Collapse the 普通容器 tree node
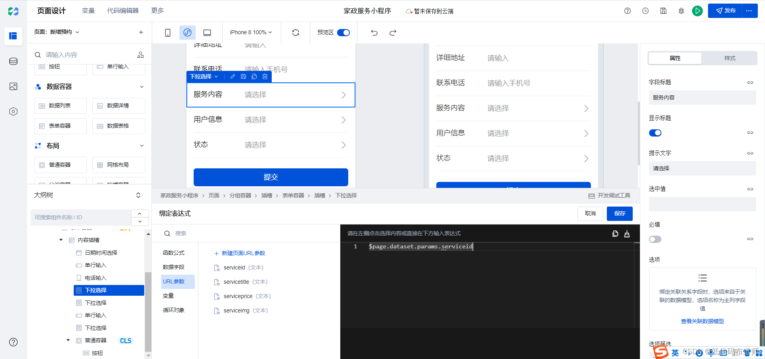This screenshot has height=359, width=765. click(x=68, y=340)
